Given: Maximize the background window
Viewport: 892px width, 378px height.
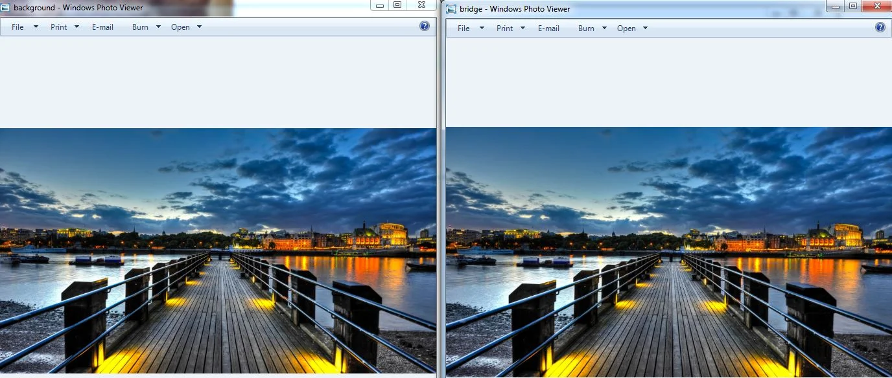Looking at the screenshot, I should tap(397, 5).
